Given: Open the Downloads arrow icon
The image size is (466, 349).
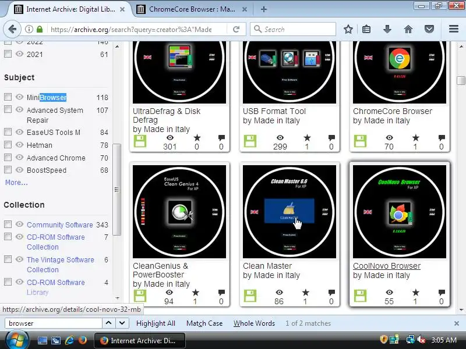Looking at the screenshot, I should click(x=387, y=30).
